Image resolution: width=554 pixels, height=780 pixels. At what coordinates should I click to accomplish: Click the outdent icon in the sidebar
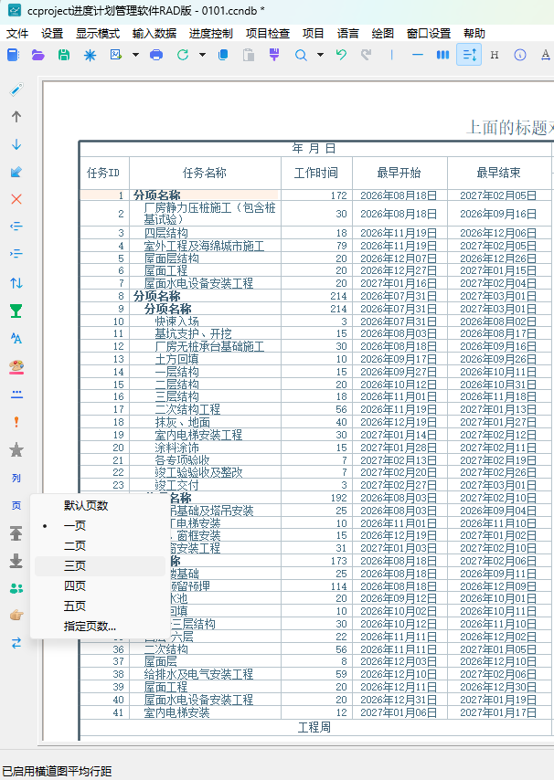[16, 227]
